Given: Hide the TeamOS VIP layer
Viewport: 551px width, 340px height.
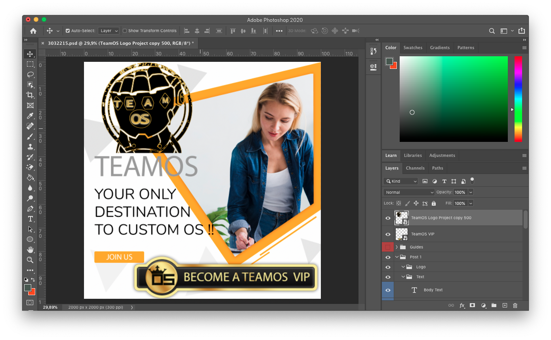Looking at the screenshot, I should [388, 234].
